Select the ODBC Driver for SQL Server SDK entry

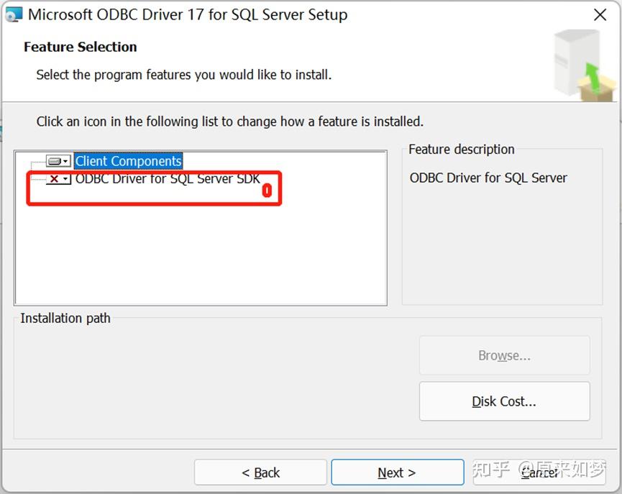tap(165, 179)
